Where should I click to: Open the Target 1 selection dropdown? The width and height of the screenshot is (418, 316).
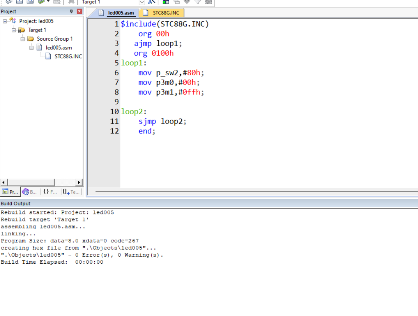(x=142, y=2)
